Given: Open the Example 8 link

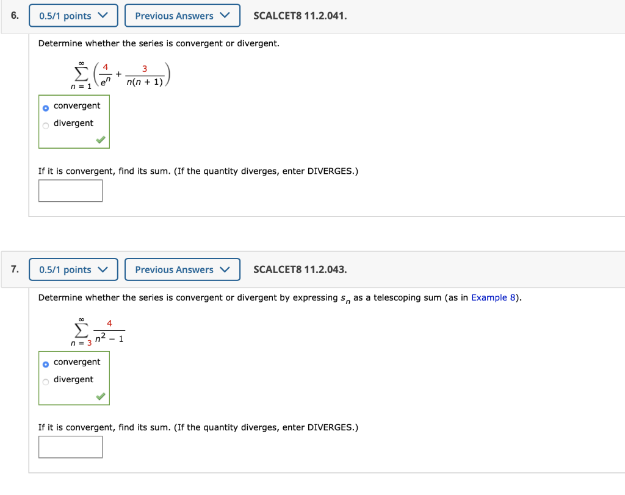Looking at the screenshot, I should point(493,297).
